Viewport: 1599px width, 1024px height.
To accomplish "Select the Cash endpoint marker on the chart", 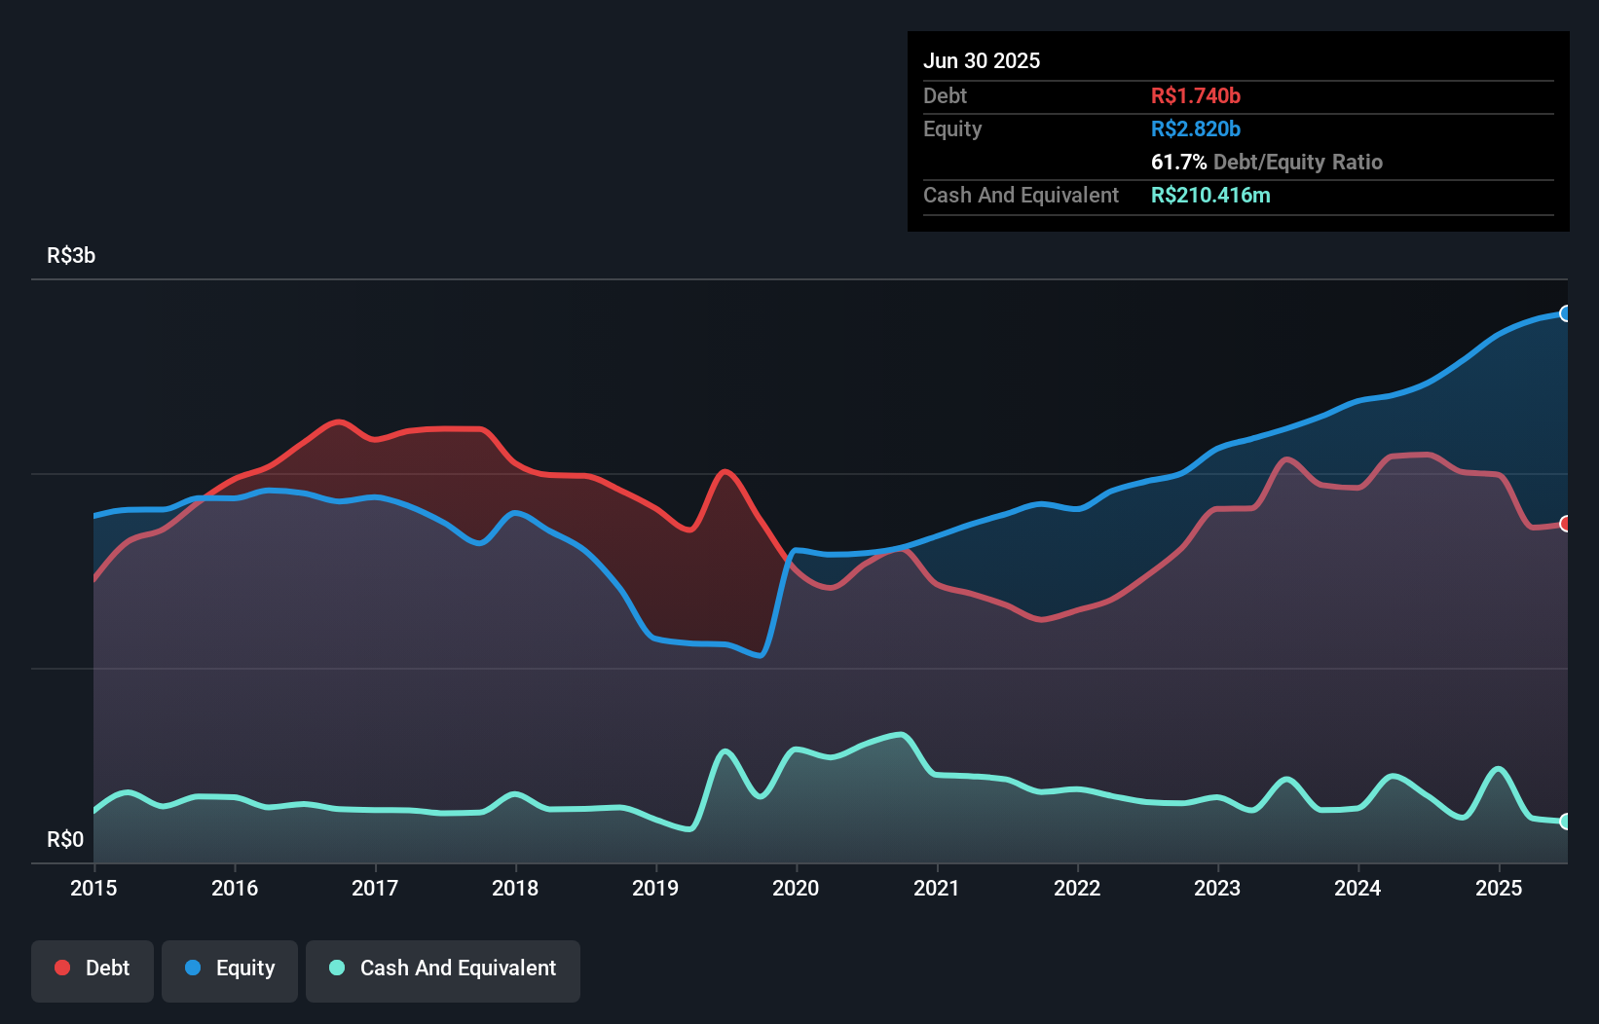I will point(1566,822).
